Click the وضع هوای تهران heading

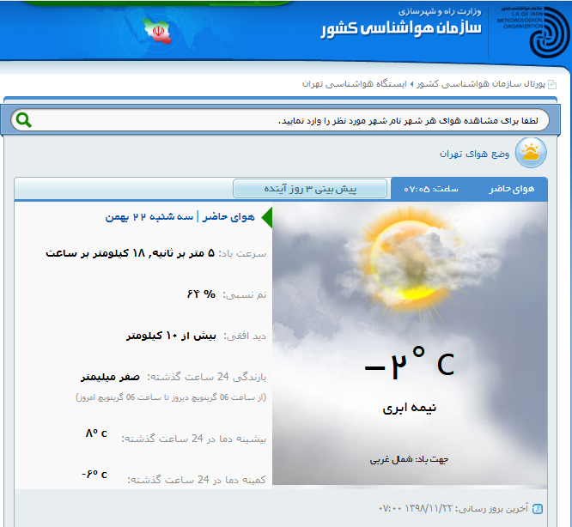point(474,154)
